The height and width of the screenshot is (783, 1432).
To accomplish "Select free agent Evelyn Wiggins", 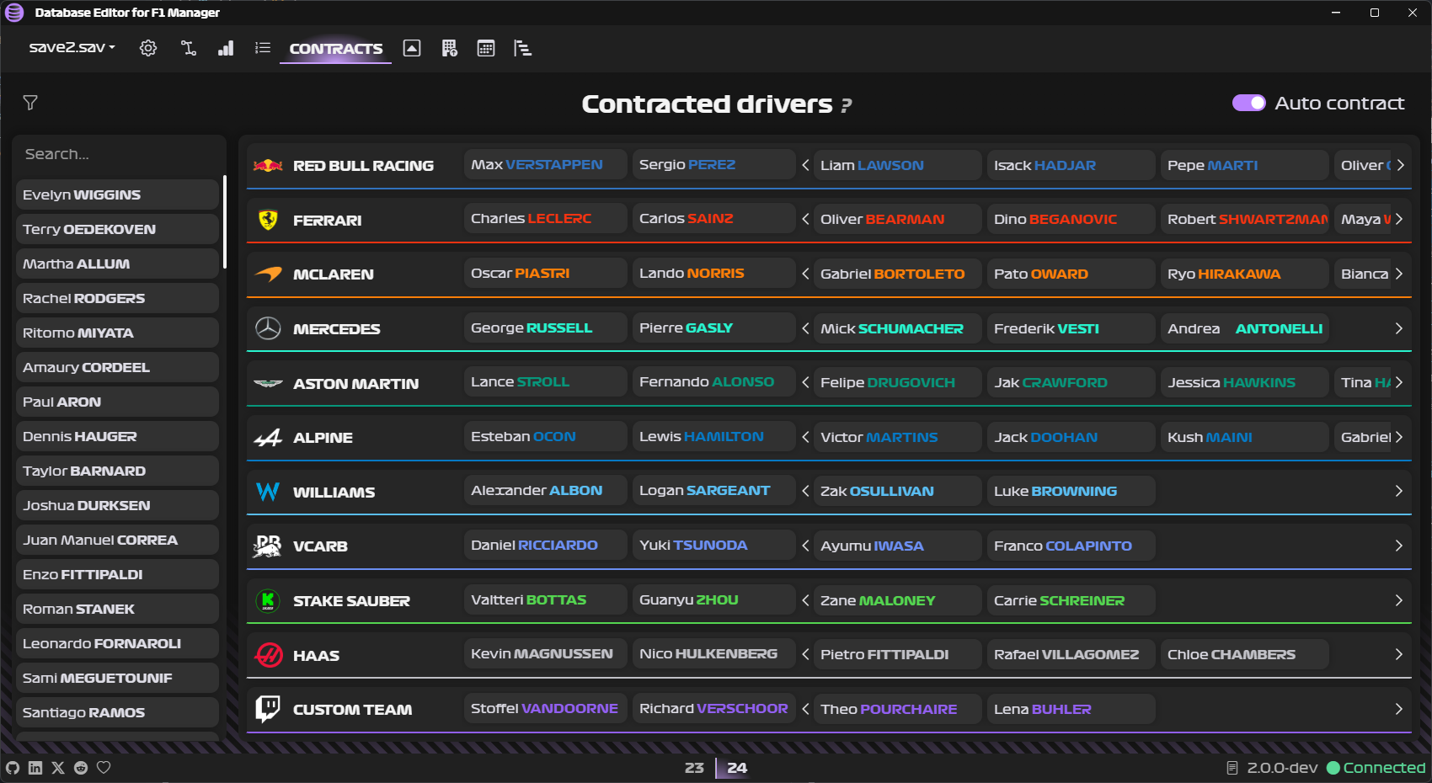I will (x=117, y=194).
